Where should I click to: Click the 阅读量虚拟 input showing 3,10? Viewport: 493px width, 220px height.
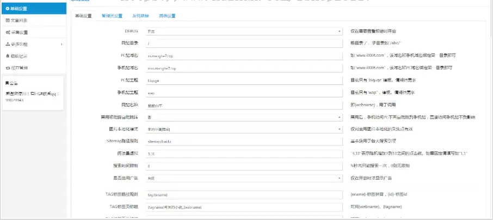pyautogui.click(x=244, y=154)
